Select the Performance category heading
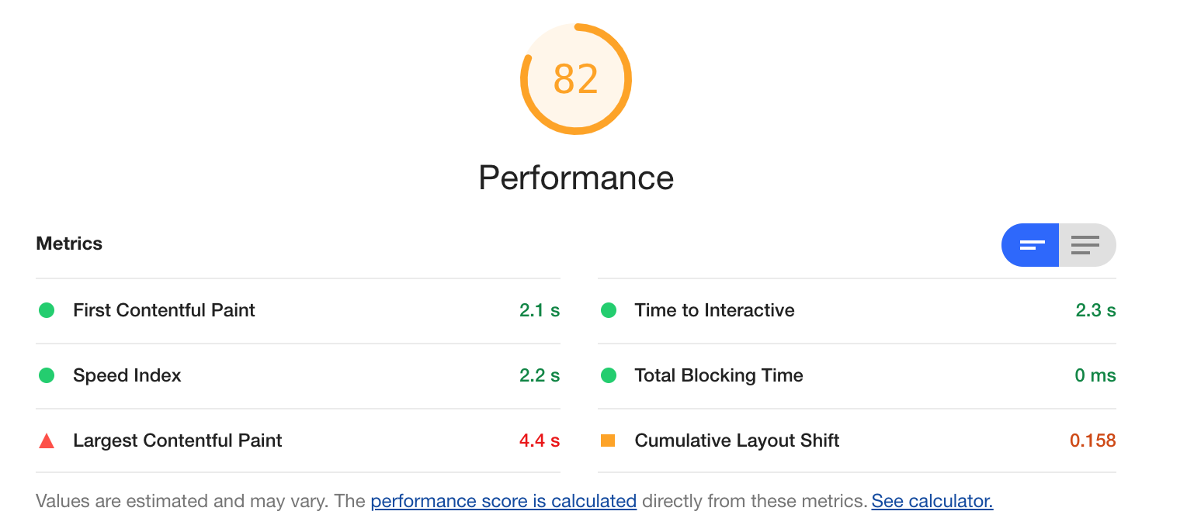This screenshot has height=532, width=1194. [576, 178]
